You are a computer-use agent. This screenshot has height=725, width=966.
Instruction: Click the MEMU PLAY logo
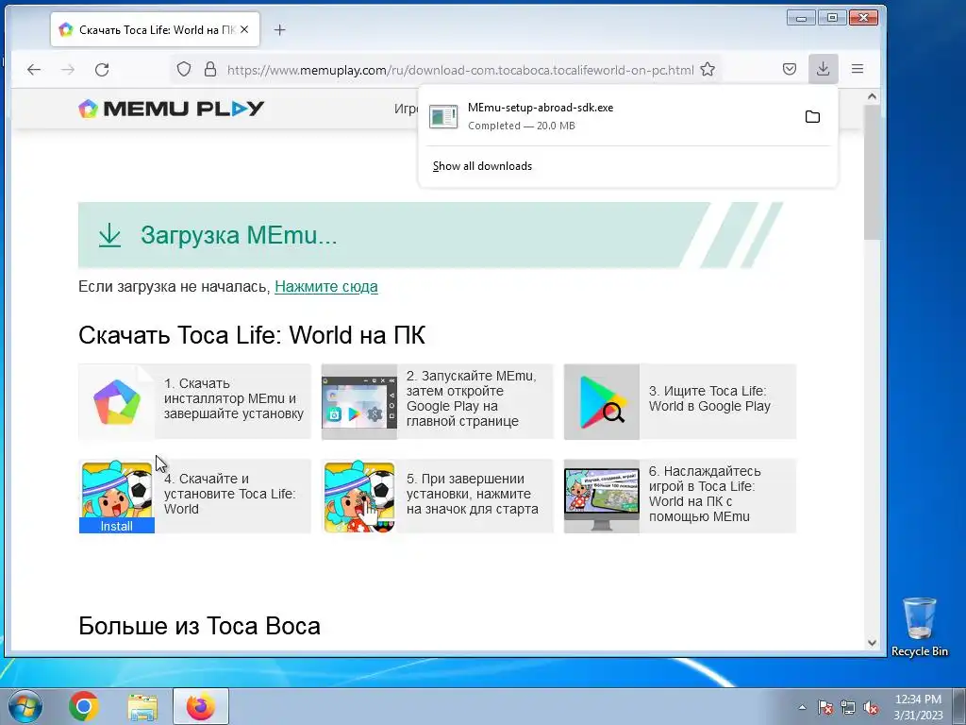point(172,109)
